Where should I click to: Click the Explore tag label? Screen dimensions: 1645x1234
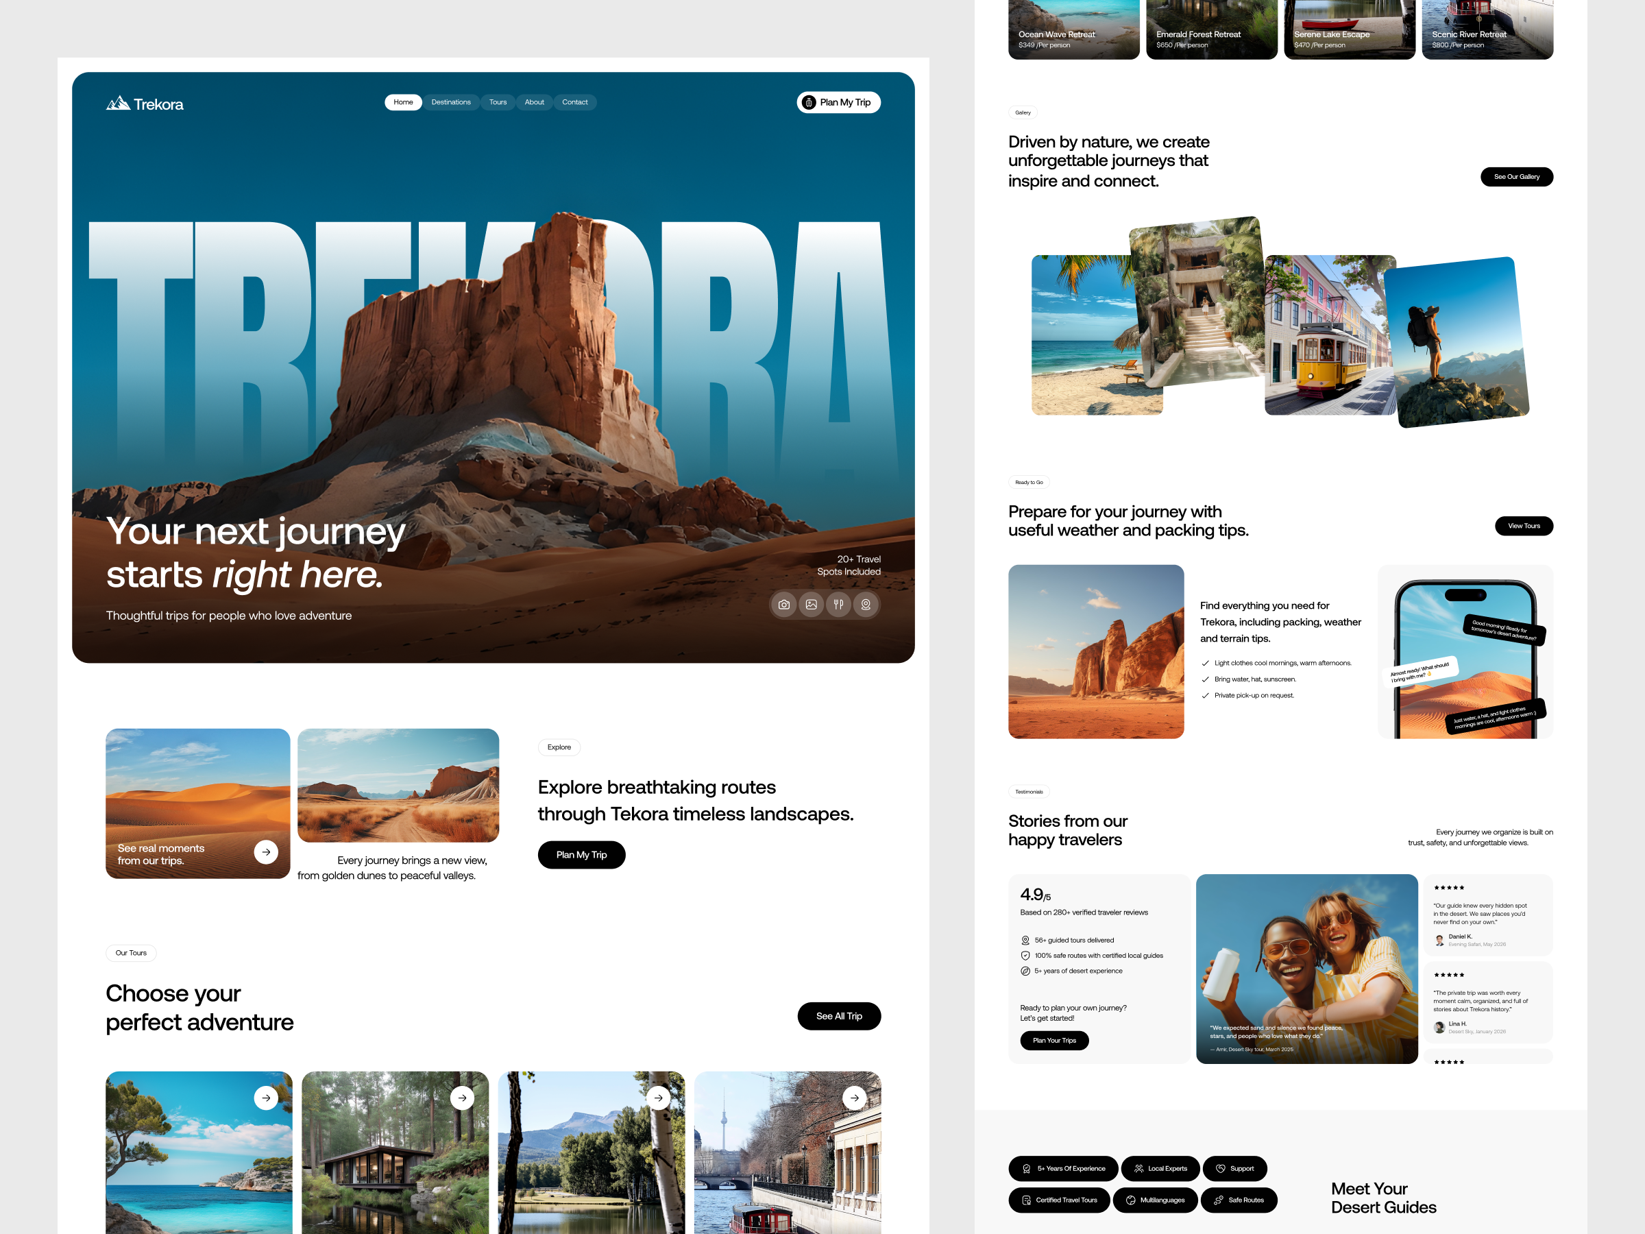(x=559, y=747)
